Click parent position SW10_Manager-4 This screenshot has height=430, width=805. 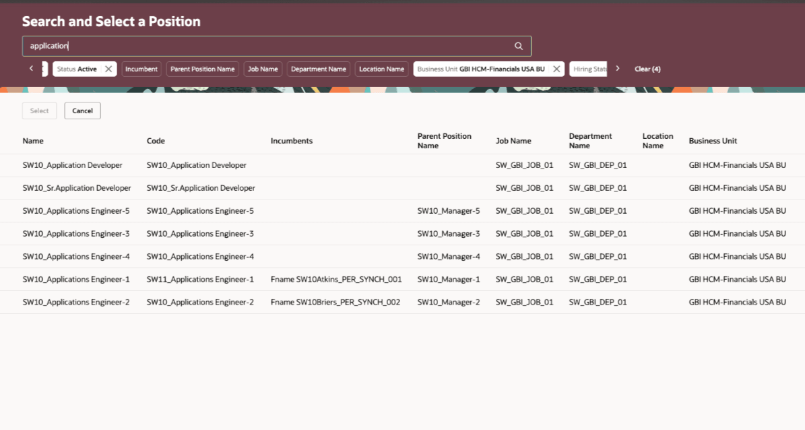tap(449, 256)
